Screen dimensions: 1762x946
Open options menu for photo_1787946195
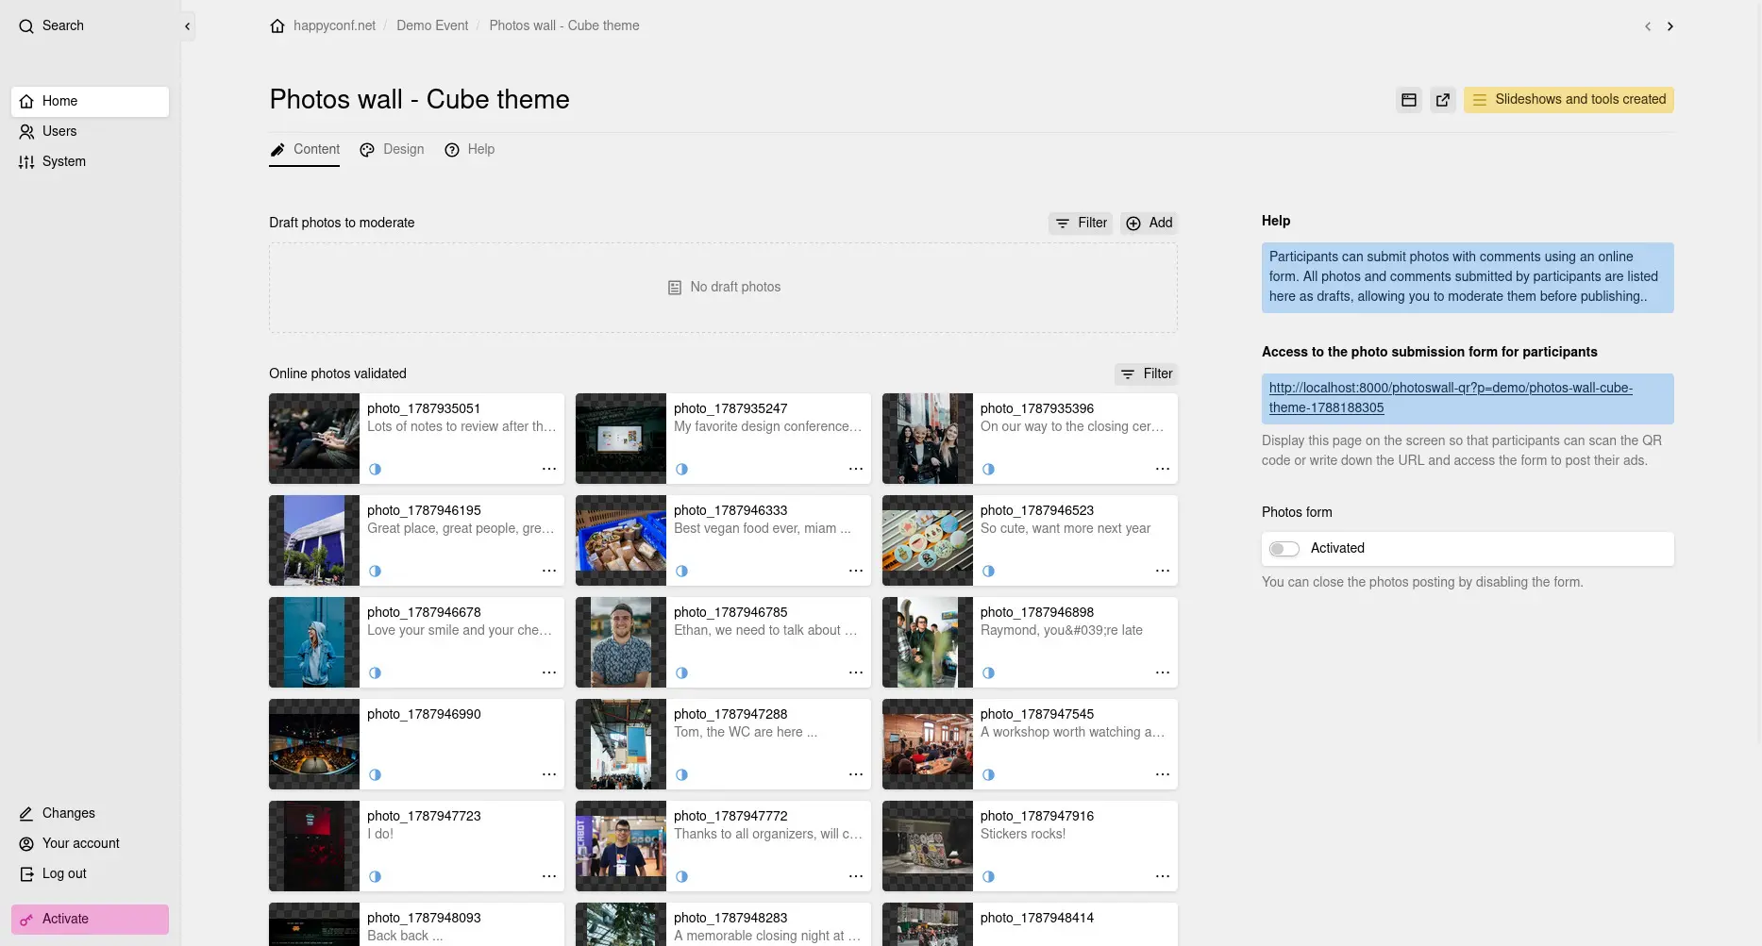(x=549, y=572)
